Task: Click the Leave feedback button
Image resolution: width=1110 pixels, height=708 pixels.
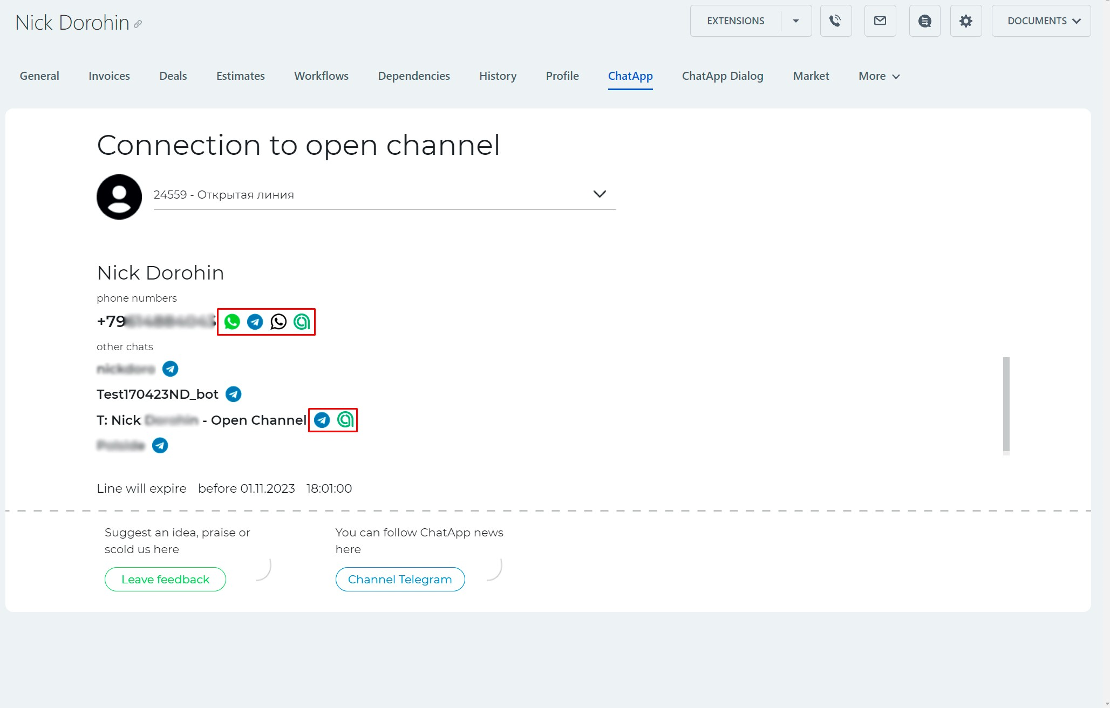Action: click(x=165, y=579)
